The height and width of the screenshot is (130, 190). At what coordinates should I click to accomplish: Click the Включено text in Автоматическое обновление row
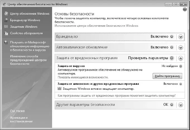coord(159,47)
